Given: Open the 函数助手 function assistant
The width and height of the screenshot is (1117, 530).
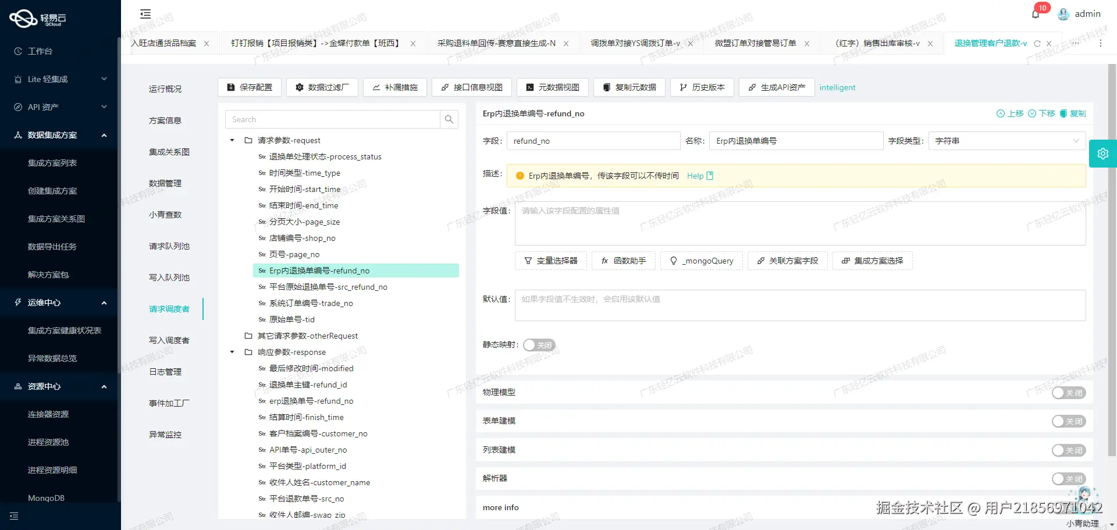Looking at the screenshot, I should (623, 261).
